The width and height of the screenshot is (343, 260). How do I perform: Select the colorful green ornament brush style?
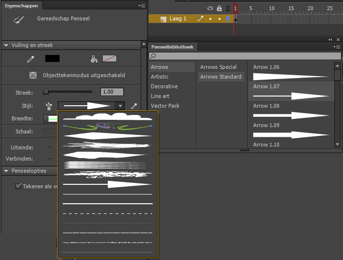pyautogui.click(x=107, y=126)
